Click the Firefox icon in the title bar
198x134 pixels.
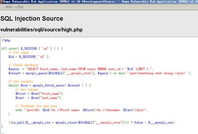click(x=1, y=2)
